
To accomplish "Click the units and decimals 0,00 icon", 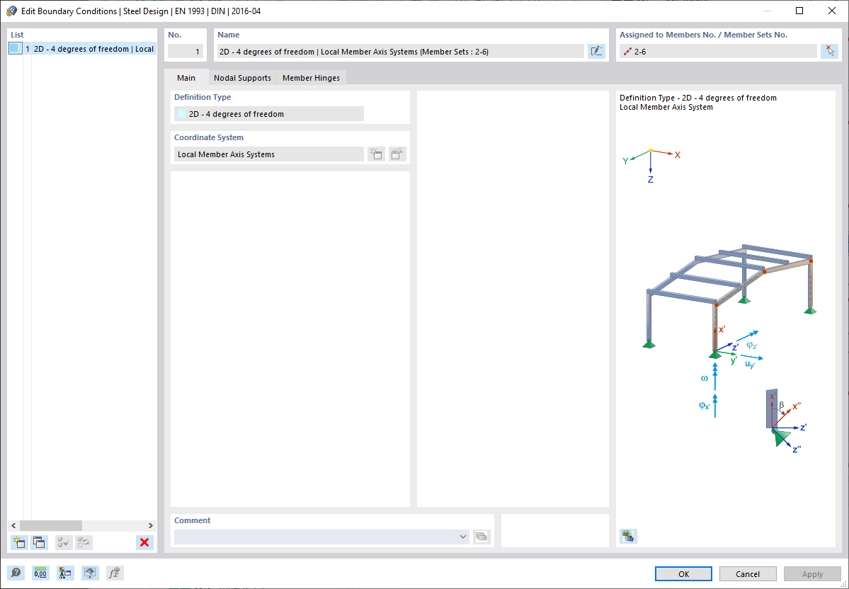I will 40,573.
